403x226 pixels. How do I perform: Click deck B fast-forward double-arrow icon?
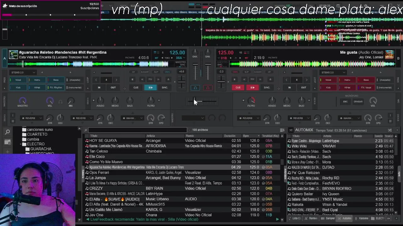pos(261,79)
